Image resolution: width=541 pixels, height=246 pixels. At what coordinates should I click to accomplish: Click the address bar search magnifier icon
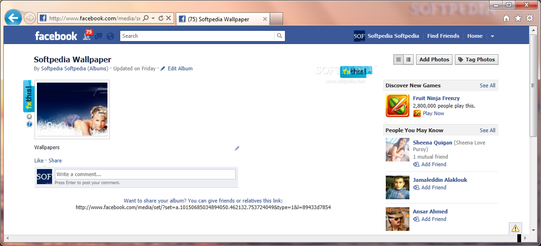[146, 18]
